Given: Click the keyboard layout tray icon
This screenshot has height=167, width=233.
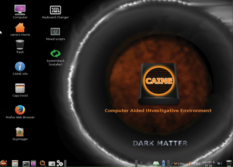Looking at the screenshot, I should point(149,164).
